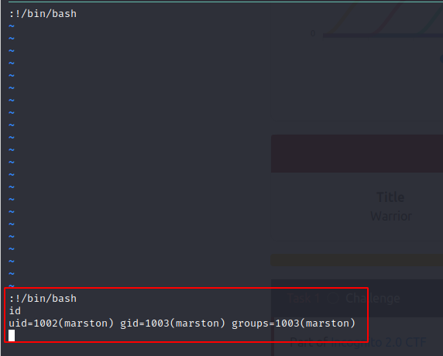Image resolution: width=443 pixels, height=356 pixels.
Task: Click the terminal block cursor
Action: [x=12, y=336]
